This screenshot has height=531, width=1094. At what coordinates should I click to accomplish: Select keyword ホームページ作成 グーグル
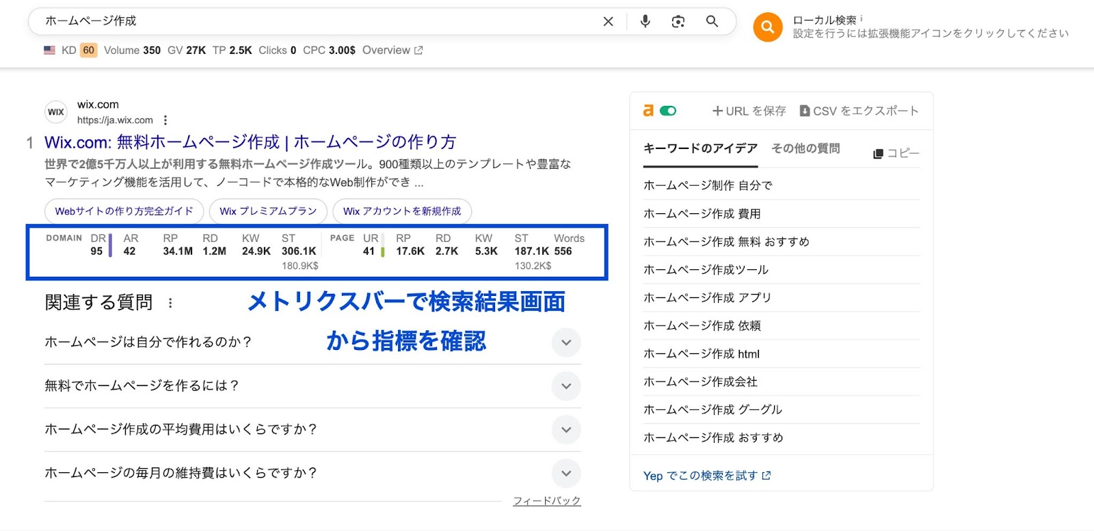pyautogui.click(x=712, y=410)
